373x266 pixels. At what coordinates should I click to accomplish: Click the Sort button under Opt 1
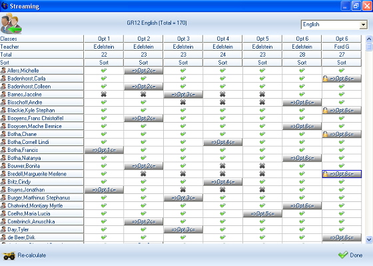tap(104, 63)
